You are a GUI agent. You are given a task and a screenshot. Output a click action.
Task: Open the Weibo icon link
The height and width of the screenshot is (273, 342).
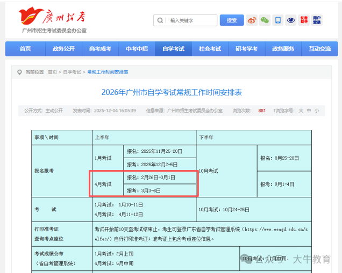[252, 20]
